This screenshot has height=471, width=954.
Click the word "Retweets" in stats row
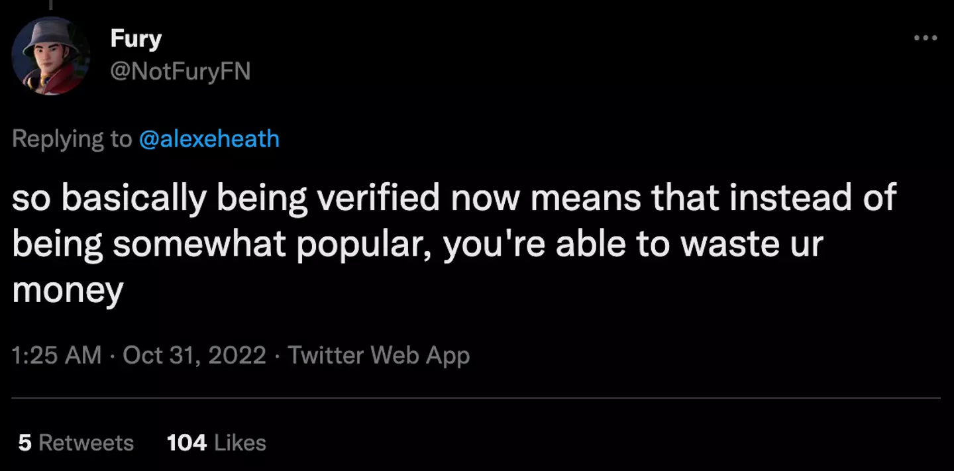[86, 443]
